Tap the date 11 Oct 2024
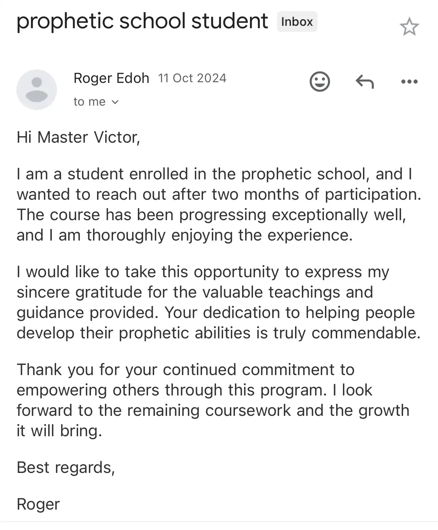The height and width of the screenshot is (530, 438). pyautogui.click(x=192, y=78)
